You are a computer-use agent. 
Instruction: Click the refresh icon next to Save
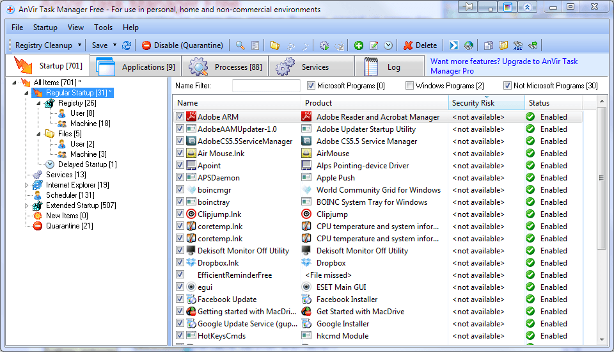(x=127, y=45)
